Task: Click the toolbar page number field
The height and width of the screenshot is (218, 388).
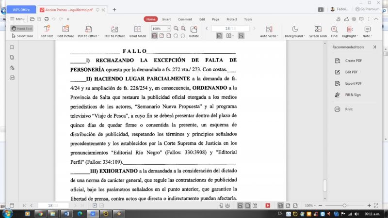Action: (x=230, y=29)
